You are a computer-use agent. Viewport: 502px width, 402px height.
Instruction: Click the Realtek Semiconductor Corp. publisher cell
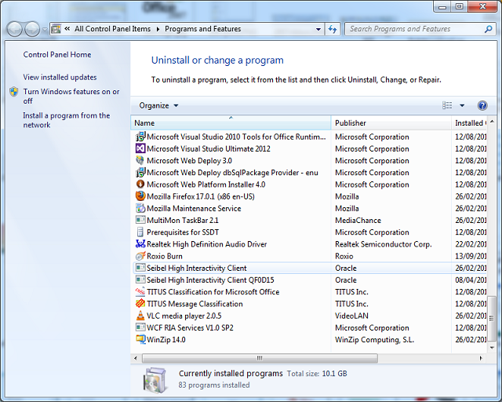click(x=384, y=244)
